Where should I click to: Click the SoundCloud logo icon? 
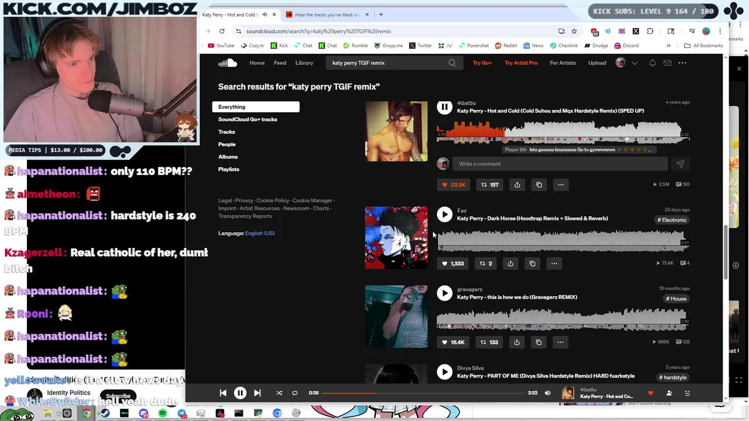pos(228,63)
